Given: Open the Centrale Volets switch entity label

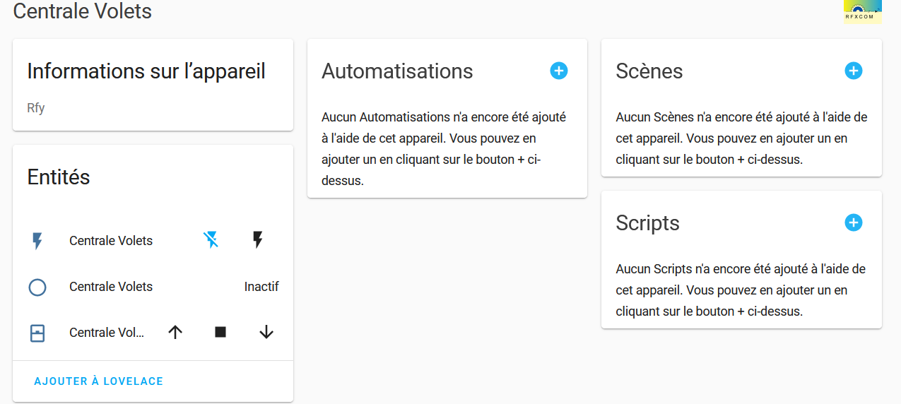Looking at the screenshot, I should point(111,241).
